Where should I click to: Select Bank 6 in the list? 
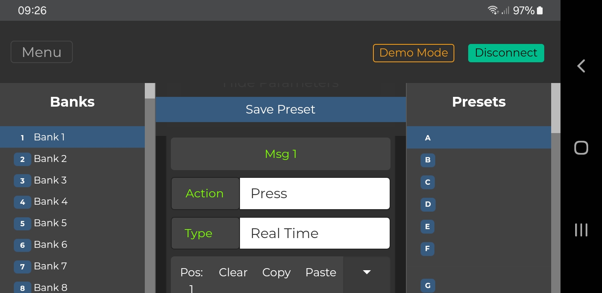click(50, 245)
